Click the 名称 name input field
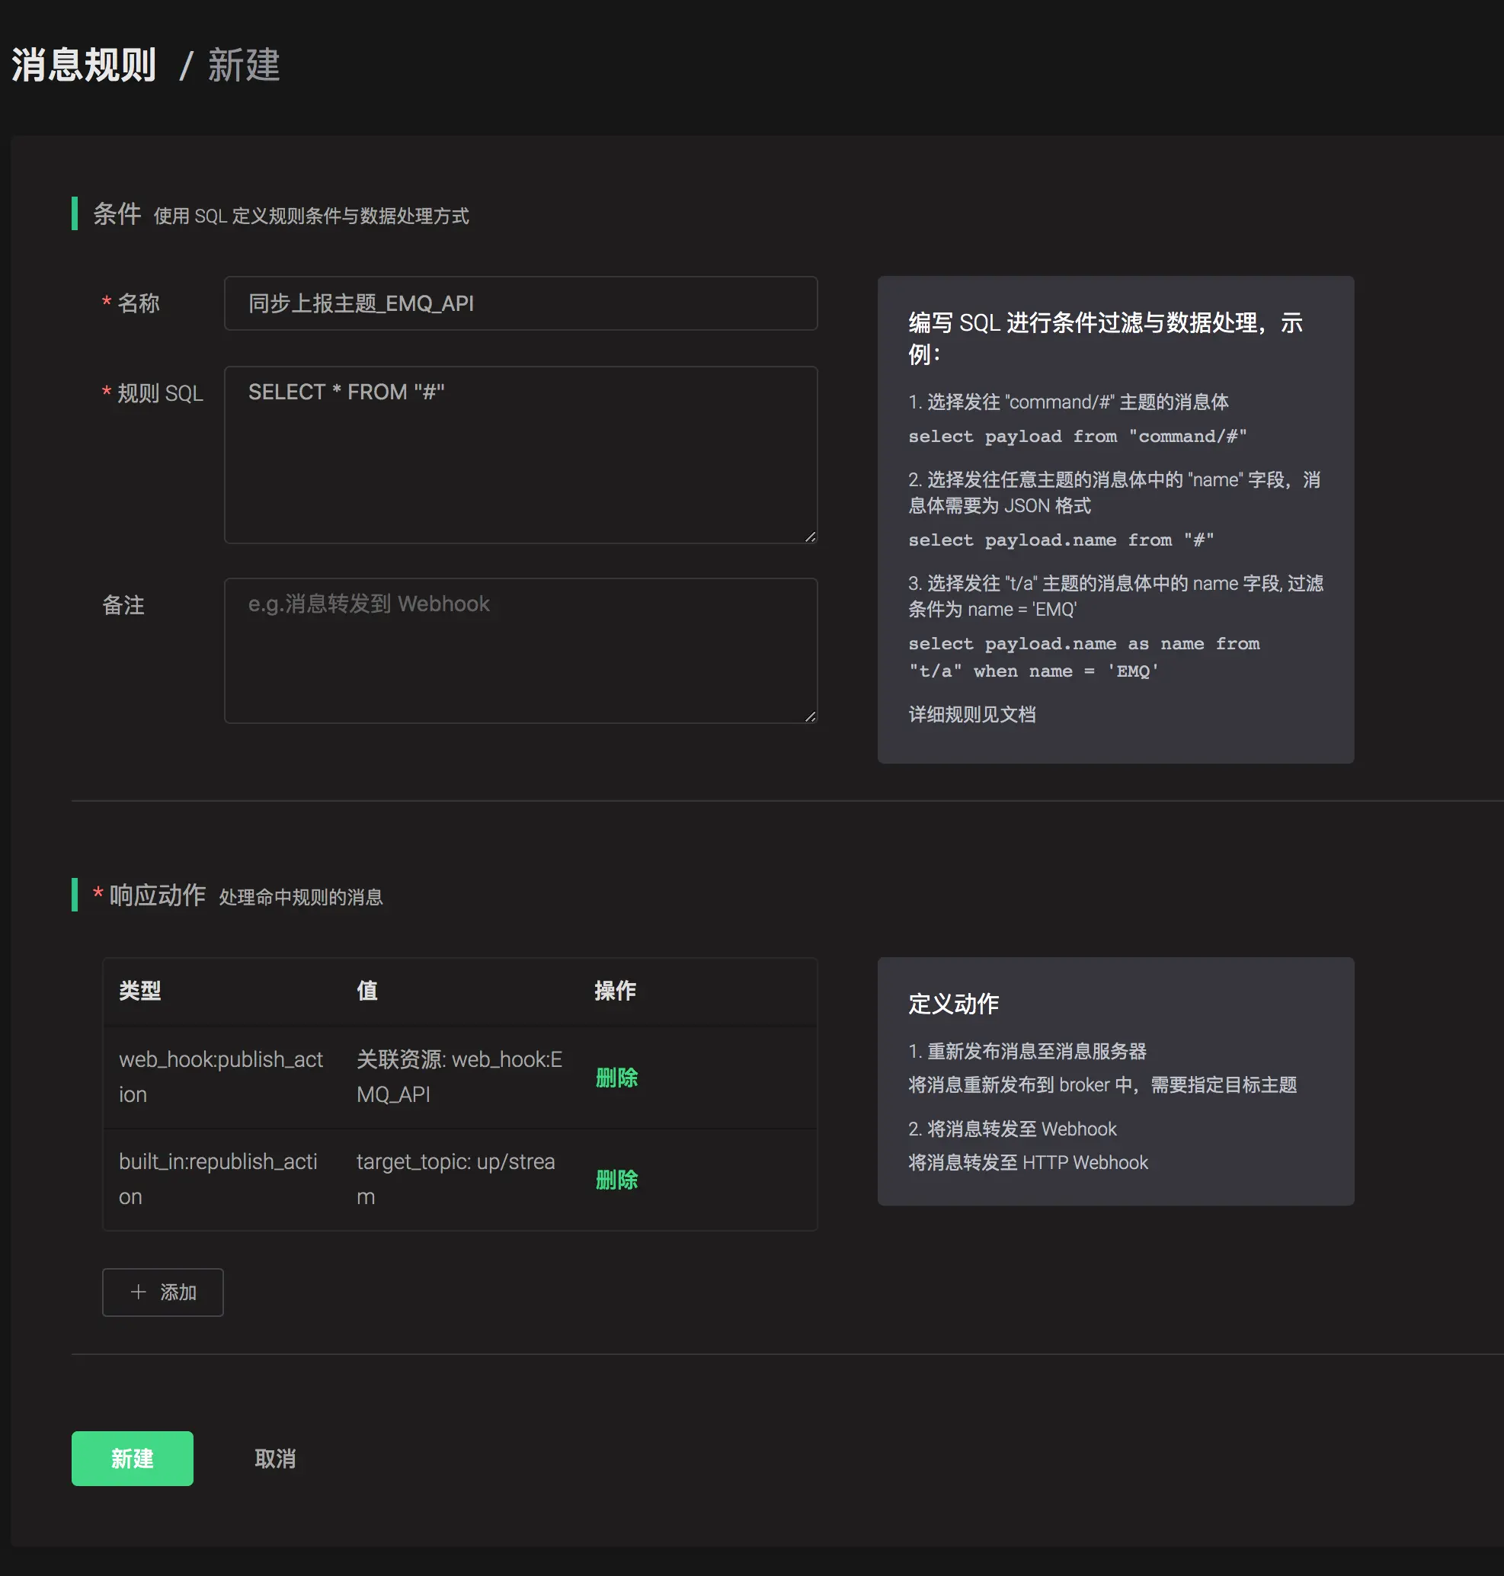 coord(520,303)
